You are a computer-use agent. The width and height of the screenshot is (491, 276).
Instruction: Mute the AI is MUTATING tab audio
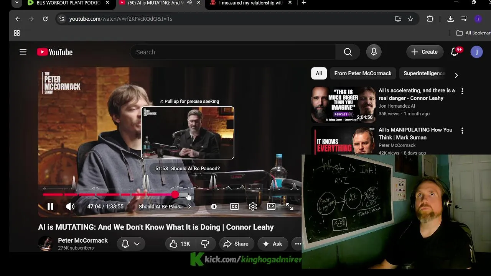tap(189, 3)
